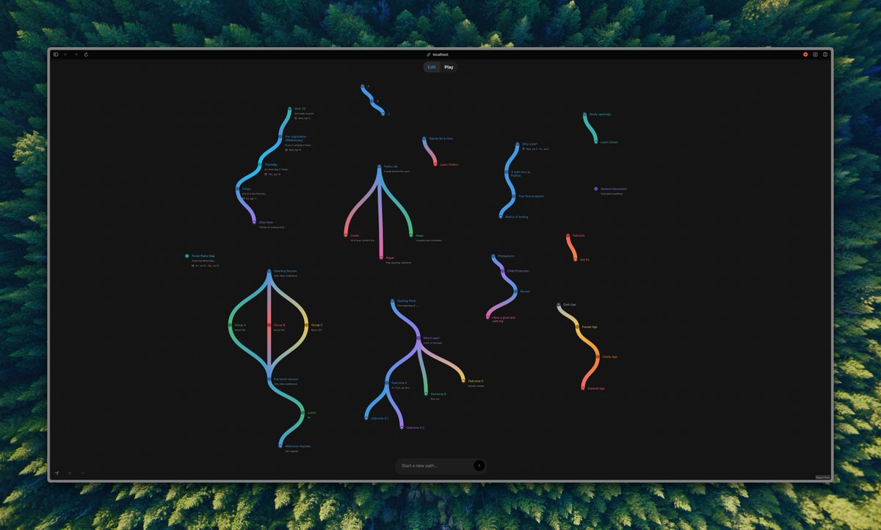Select the 'Group B' node
The image size is (881, 530).
pos(269,324)
